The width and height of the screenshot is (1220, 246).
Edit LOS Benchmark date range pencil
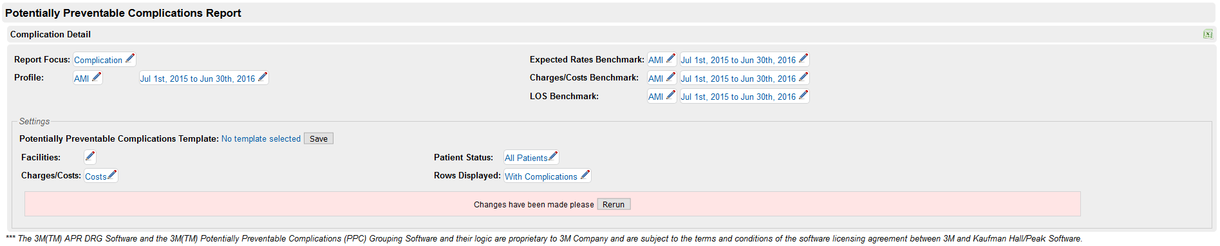(803, 95)
